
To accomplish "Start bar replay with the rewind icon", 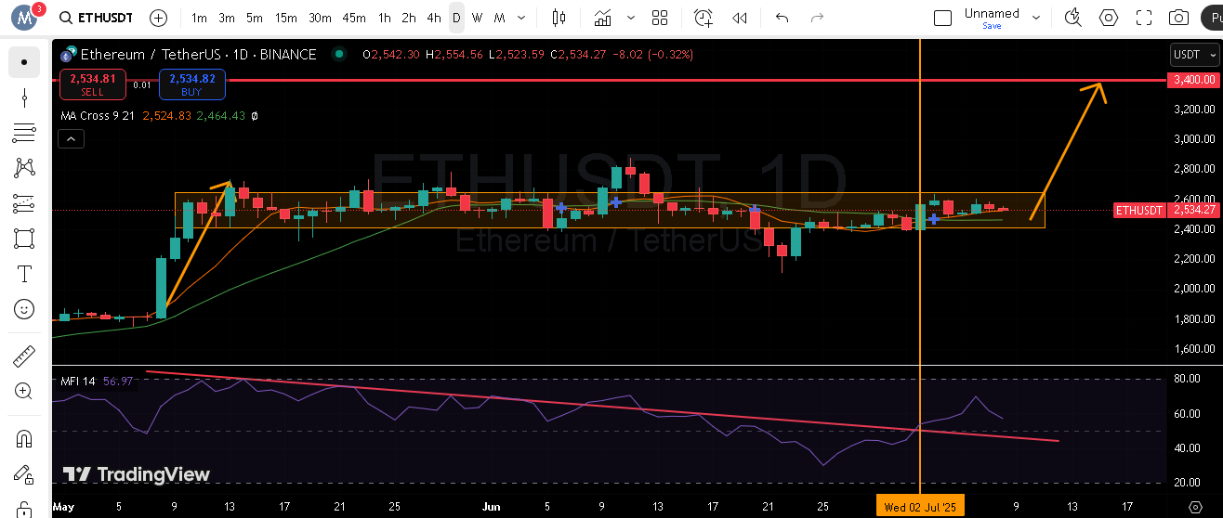I will tap(740, 18).
